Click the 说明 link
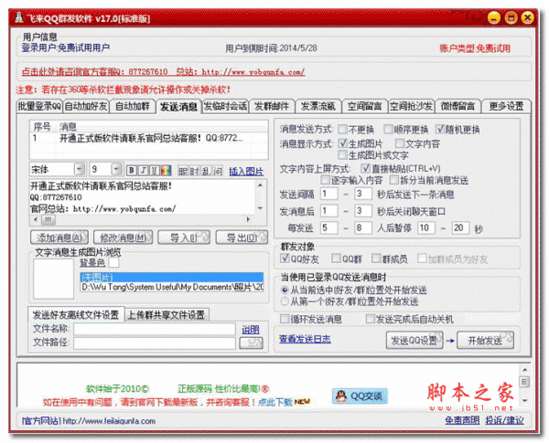 [251, 330]
